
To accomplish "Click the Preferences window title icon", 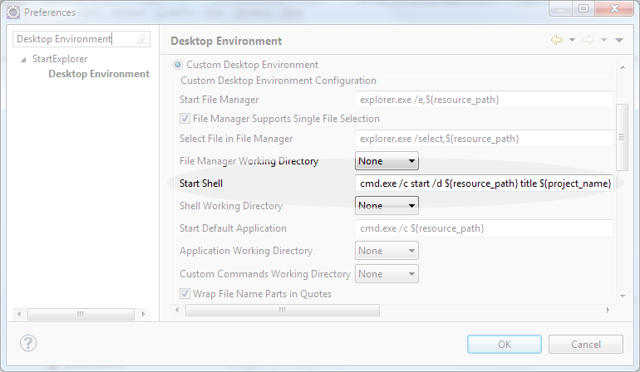I will 12,12.
